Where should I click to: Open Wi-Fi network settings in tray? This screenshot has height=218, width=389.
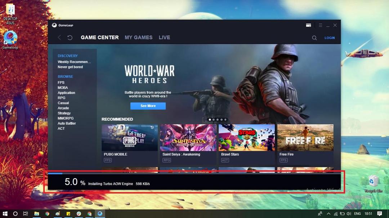pos(336,214)
